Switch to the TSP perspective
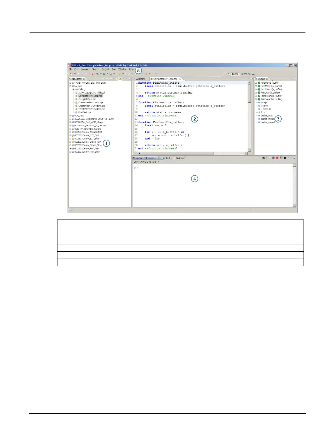The image size is (335, 433). (x=235, y=74)
